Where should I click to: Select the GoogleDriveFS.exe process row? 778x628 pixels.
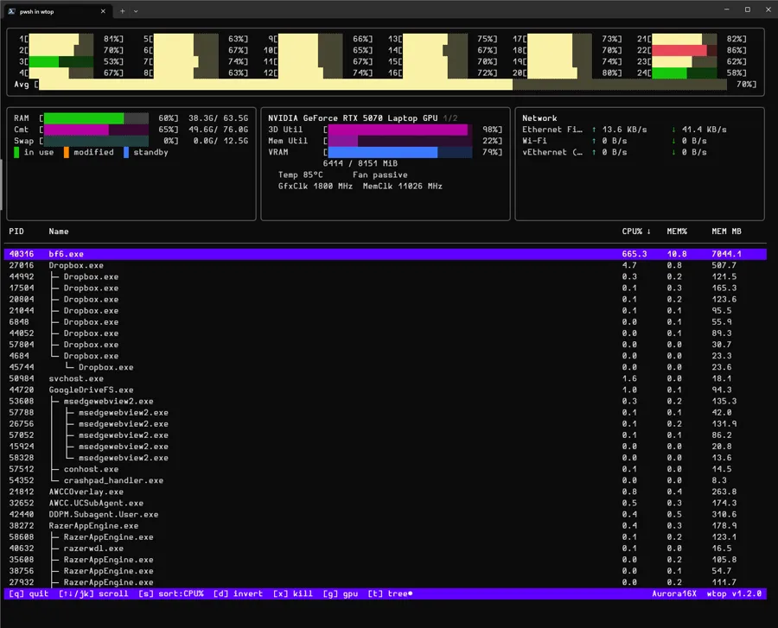pyautogui.click(x=385, y=390)
